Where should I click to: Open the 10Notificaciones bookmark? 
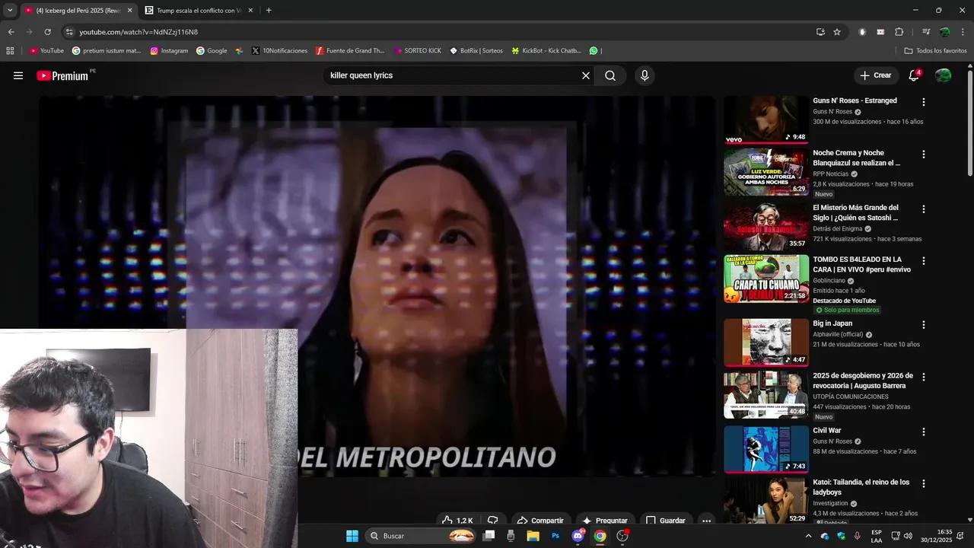point(280,51)
